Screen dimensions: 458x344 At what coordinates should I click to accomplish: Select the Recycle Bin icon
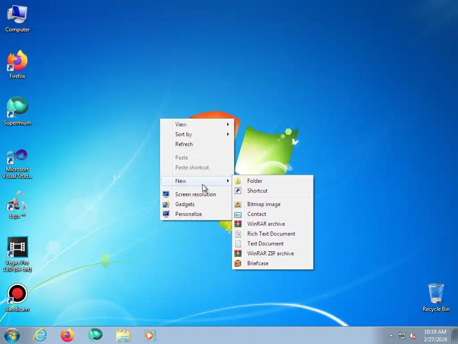(x=436, y=297)
